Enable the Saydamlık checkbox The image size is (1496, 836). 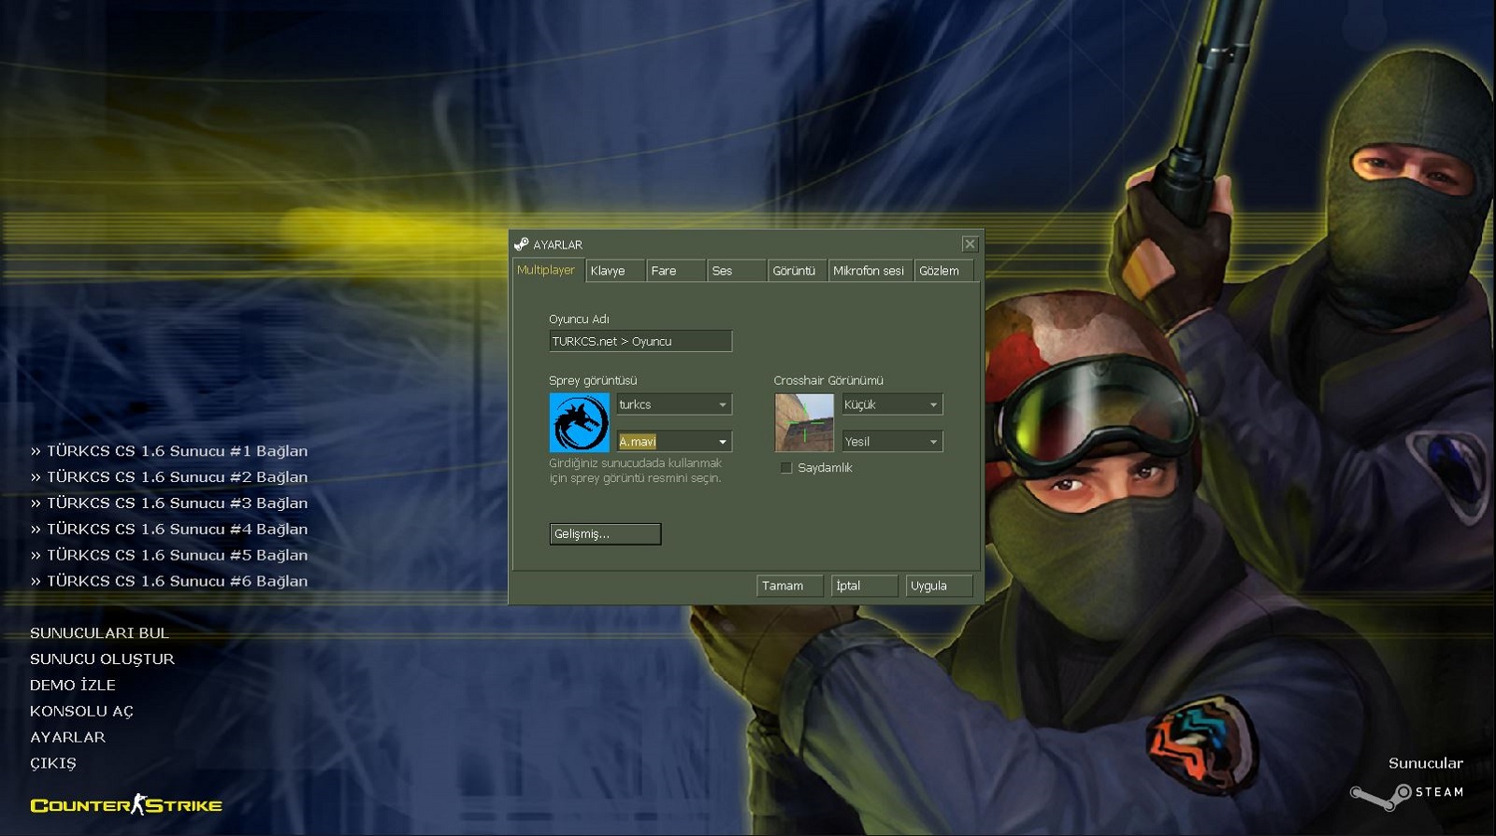786,468
